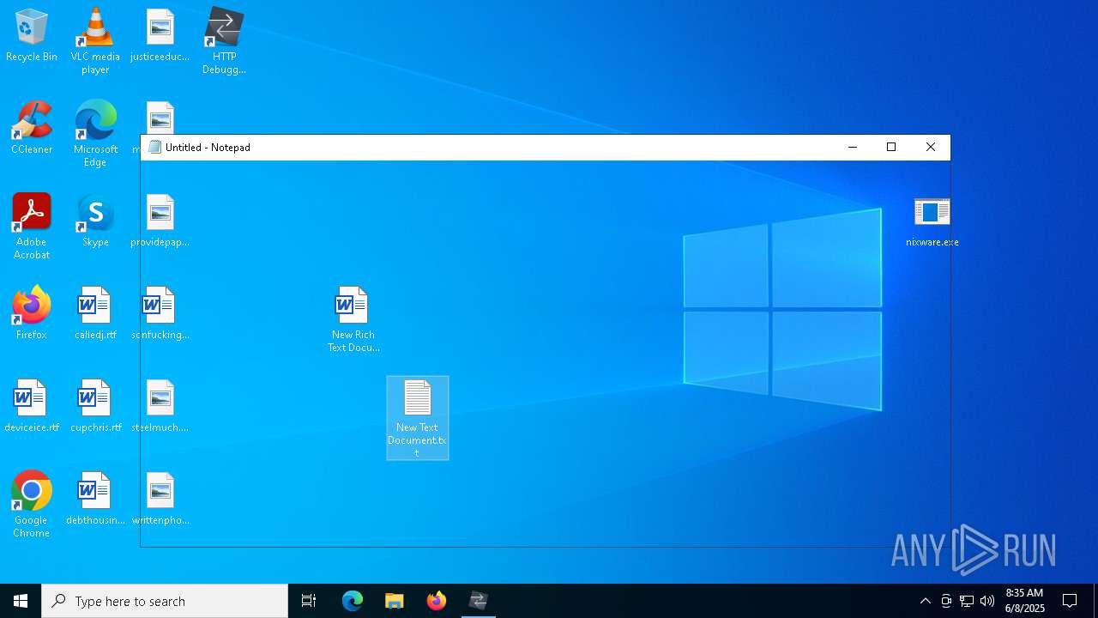Open Microsoft Edge desktop shortcut

95,134
